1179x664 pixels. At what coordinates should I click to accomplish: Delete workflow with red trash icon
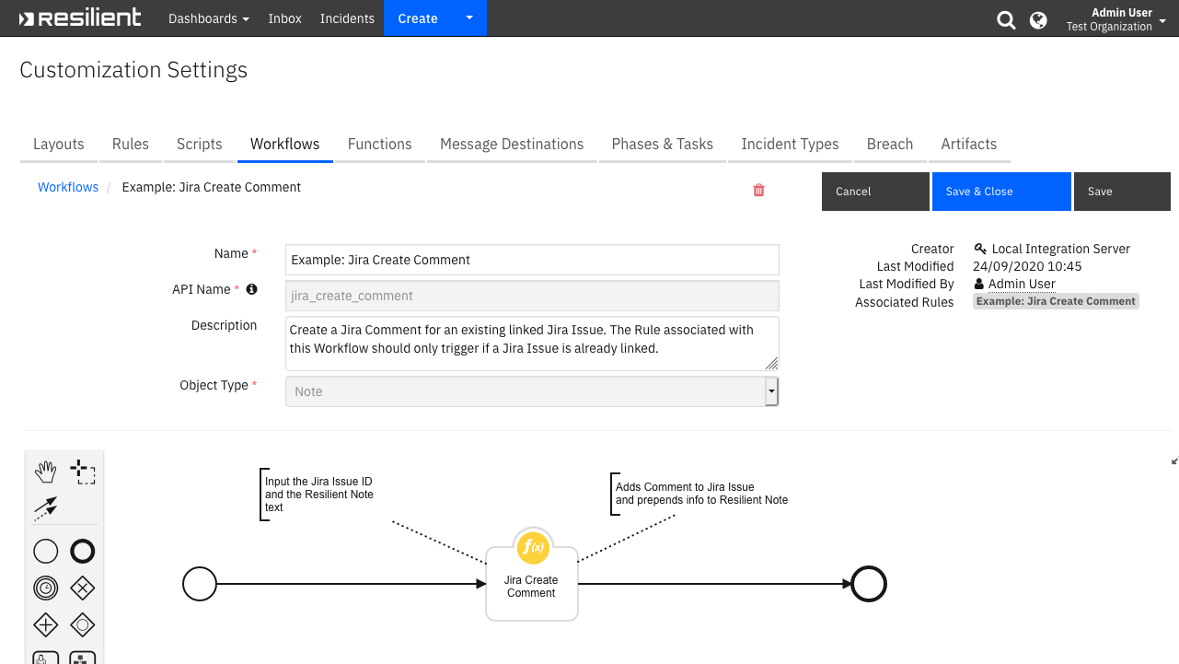(758, 191)
